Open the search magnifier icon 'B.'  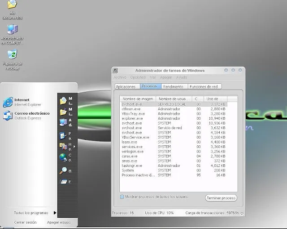click(x=63, y=171)
